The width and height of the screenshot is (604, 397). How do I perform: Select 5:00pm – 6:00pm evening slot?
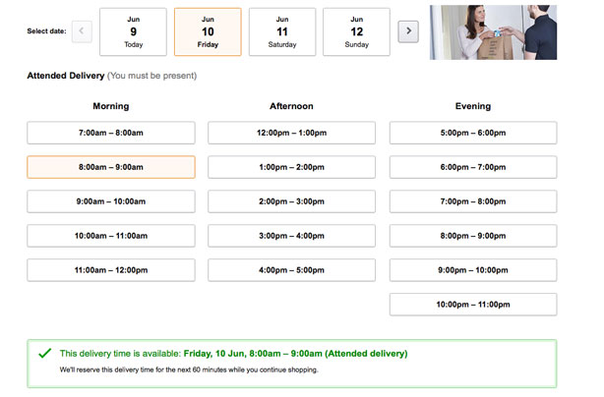[473, 133]
